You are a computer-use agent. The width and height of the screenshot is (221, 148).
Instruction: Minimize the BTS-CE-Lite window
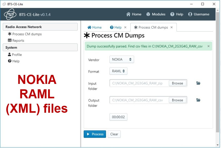191,4
